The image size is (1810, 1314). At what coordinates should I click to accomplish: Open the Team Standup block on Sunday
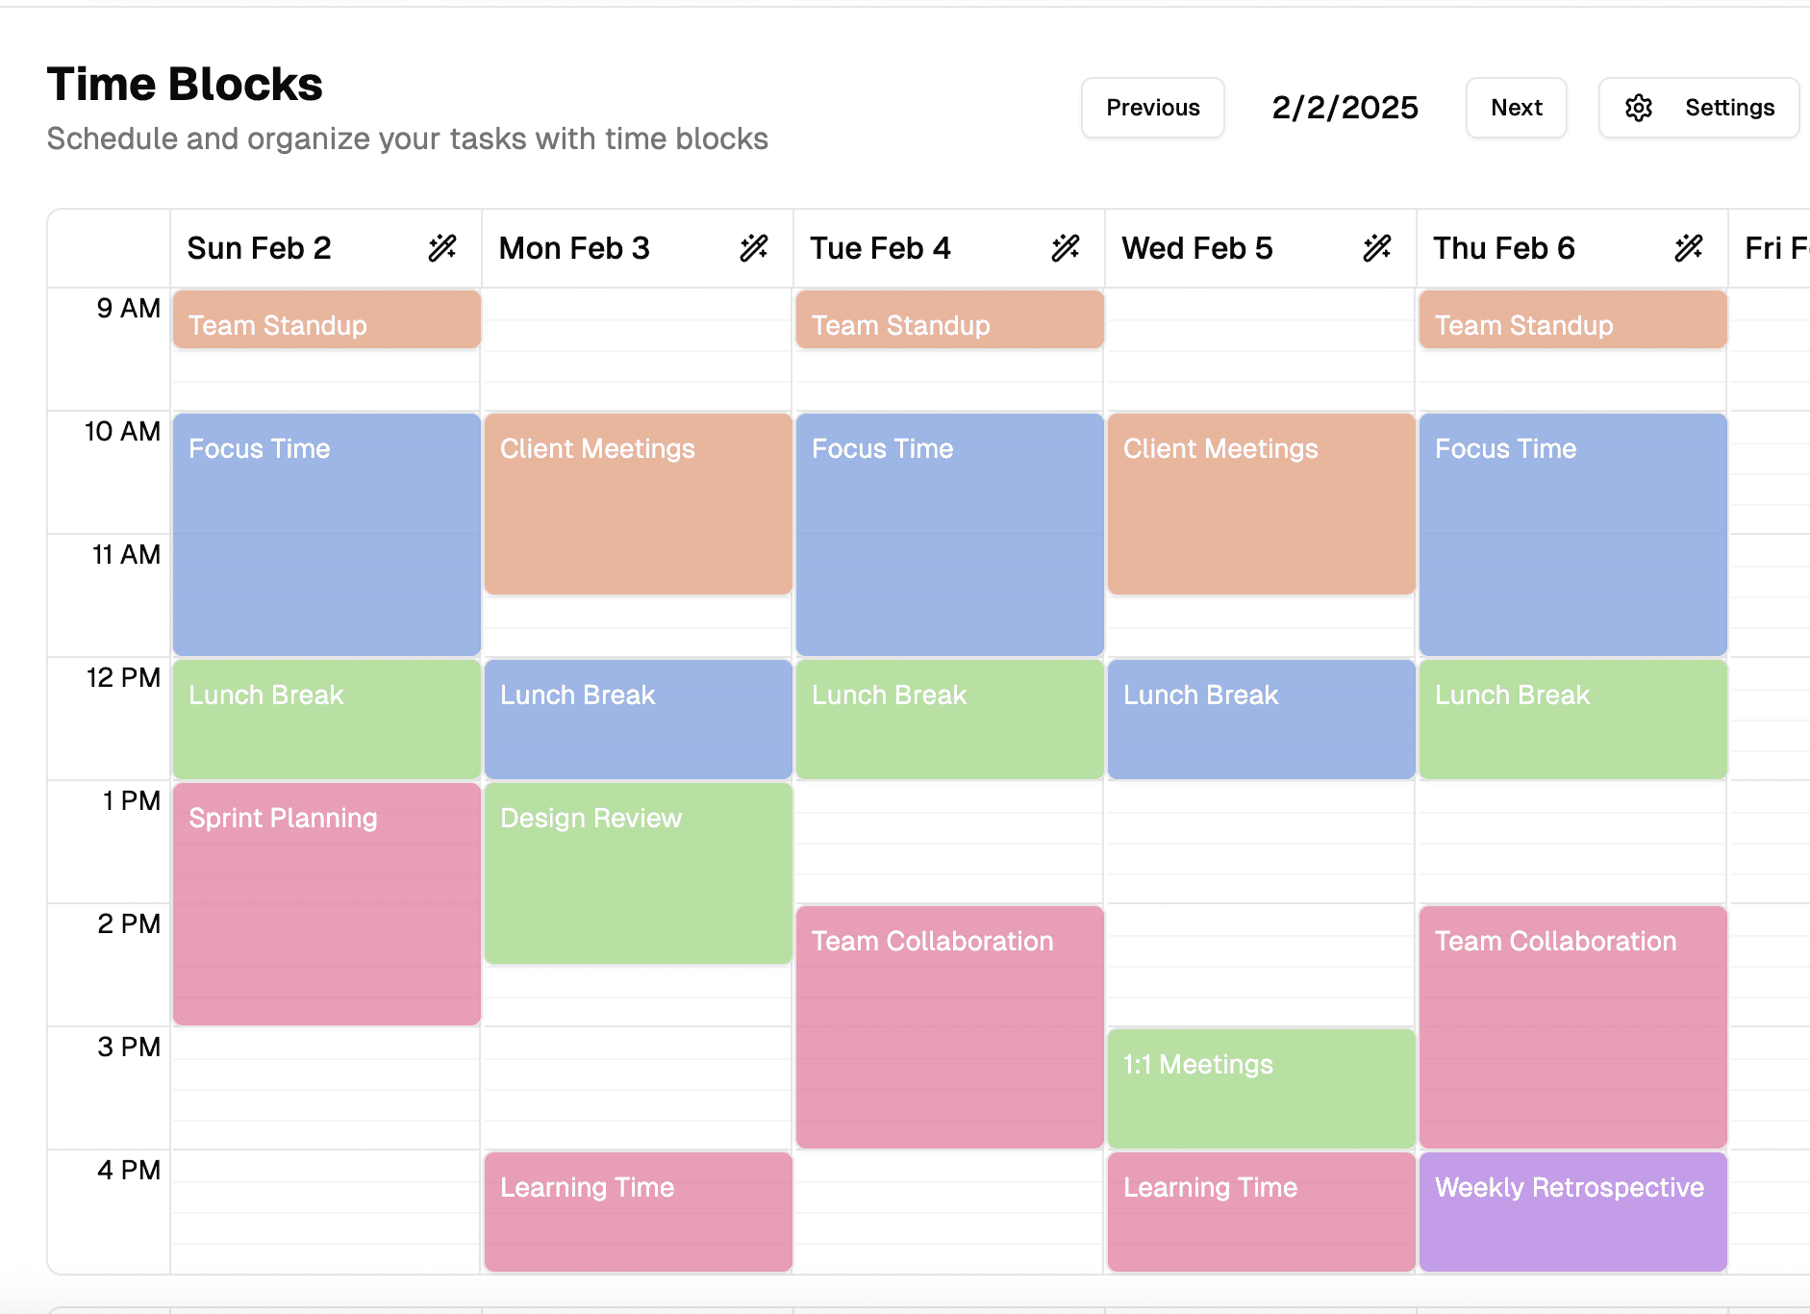(326, 320)
